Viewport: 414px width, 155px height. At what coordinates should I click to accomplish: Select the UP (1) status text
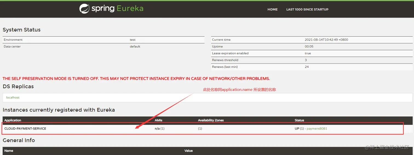[x=299, y=128]
